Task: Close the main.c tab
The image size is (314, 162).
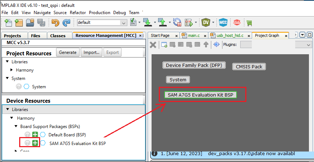Action: [205, 36]
